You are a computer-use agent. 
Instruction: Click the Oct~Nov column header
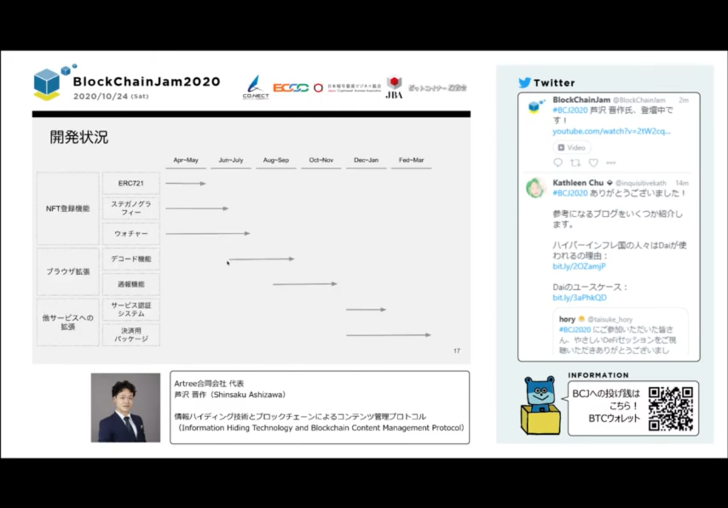click(321, 161)
